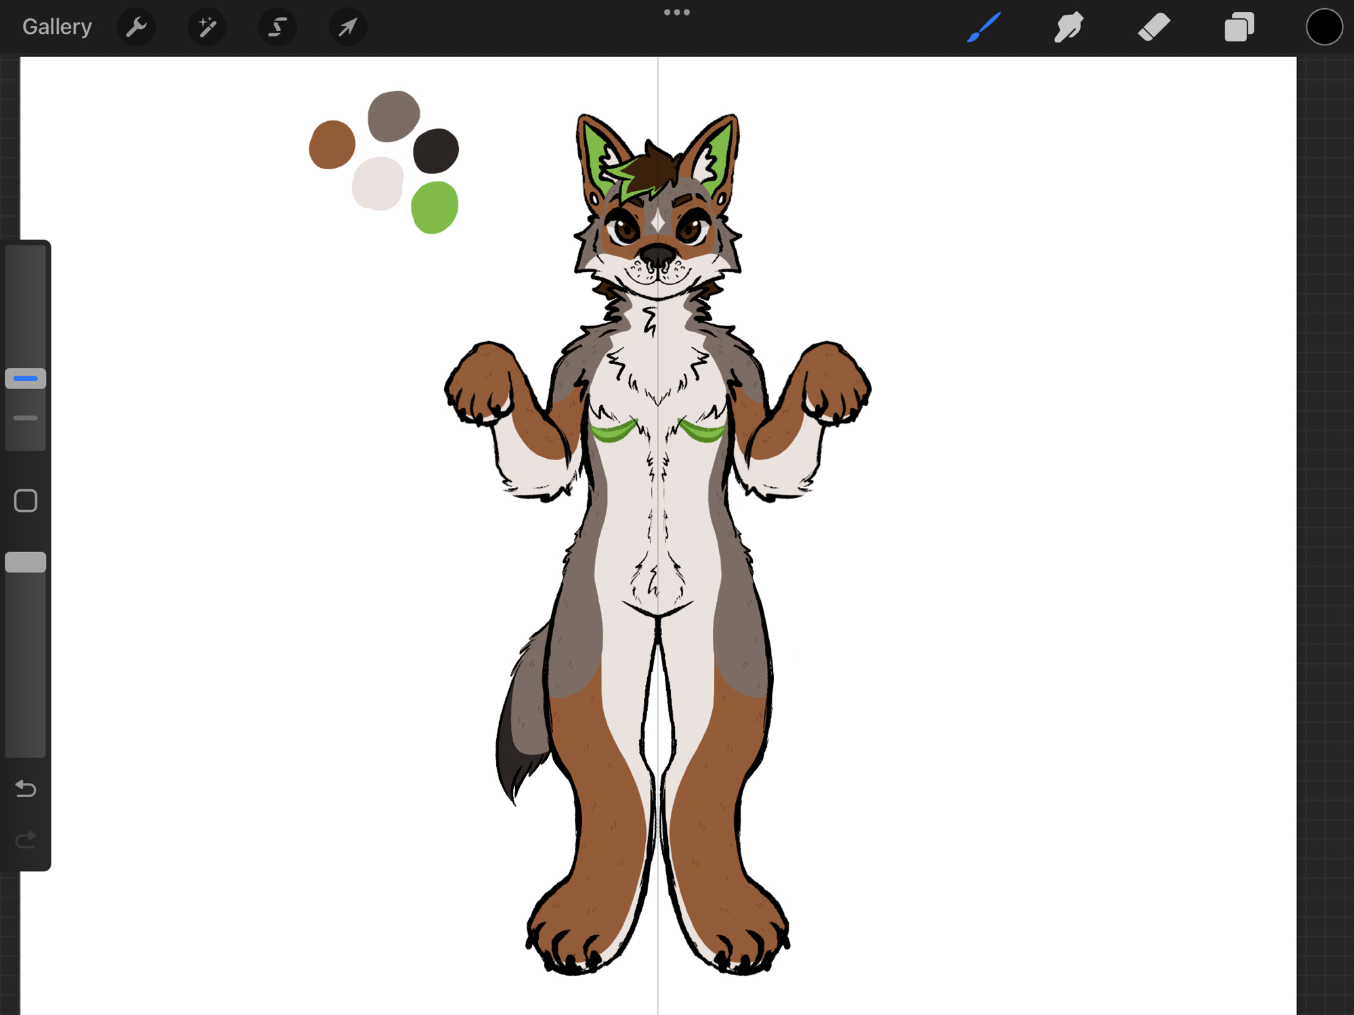Open the Adjustments magic wand menu
1354x1015 pixels.
click(x=207, y=27)
